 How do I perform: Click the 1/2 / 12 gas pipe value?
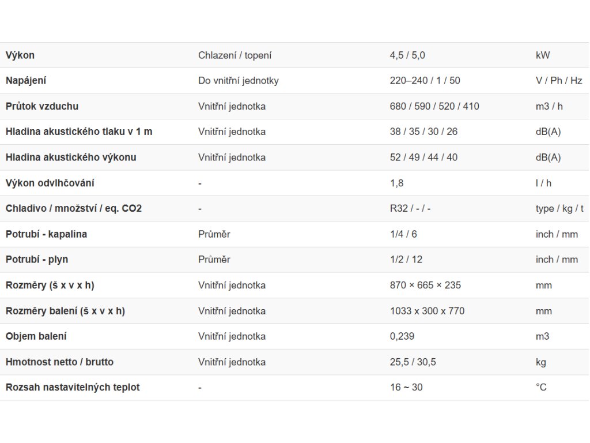coord(406,260)
